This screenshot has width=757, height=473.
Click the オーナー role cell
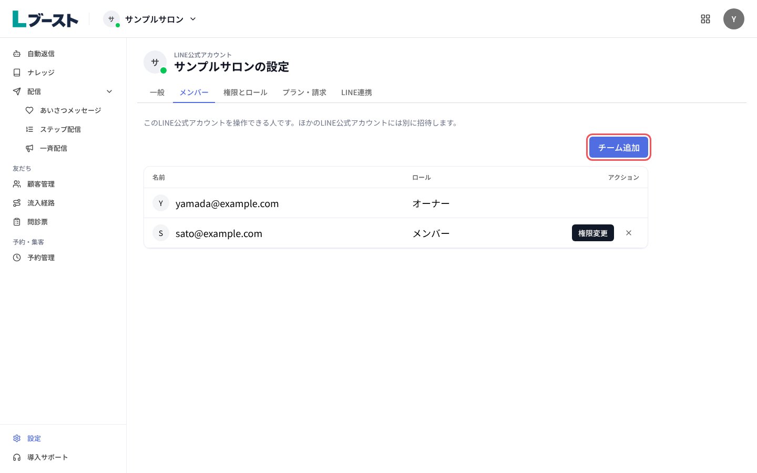(x=431, y=203)
